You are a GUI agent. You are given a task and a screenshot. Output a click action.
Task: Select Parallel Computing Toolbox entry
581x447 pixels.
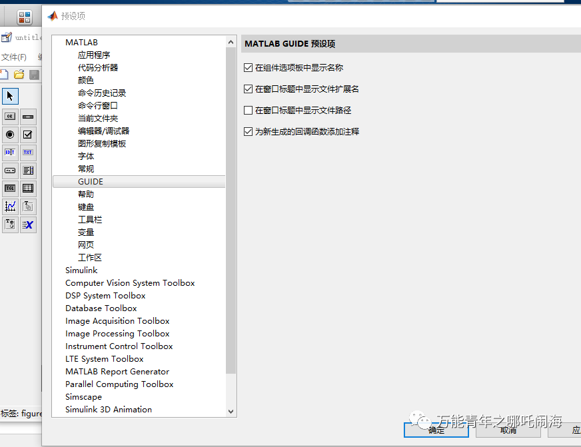[x=119, y=384]
